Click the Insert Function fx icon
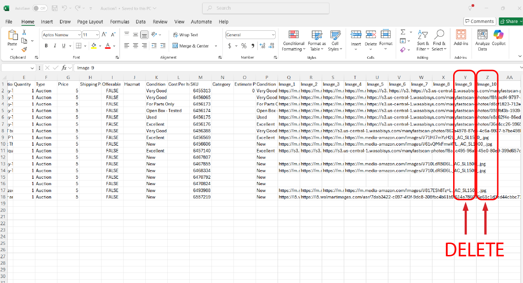Image resolution: width=523 pixels, height=283 pixels. tap(64, 68)
